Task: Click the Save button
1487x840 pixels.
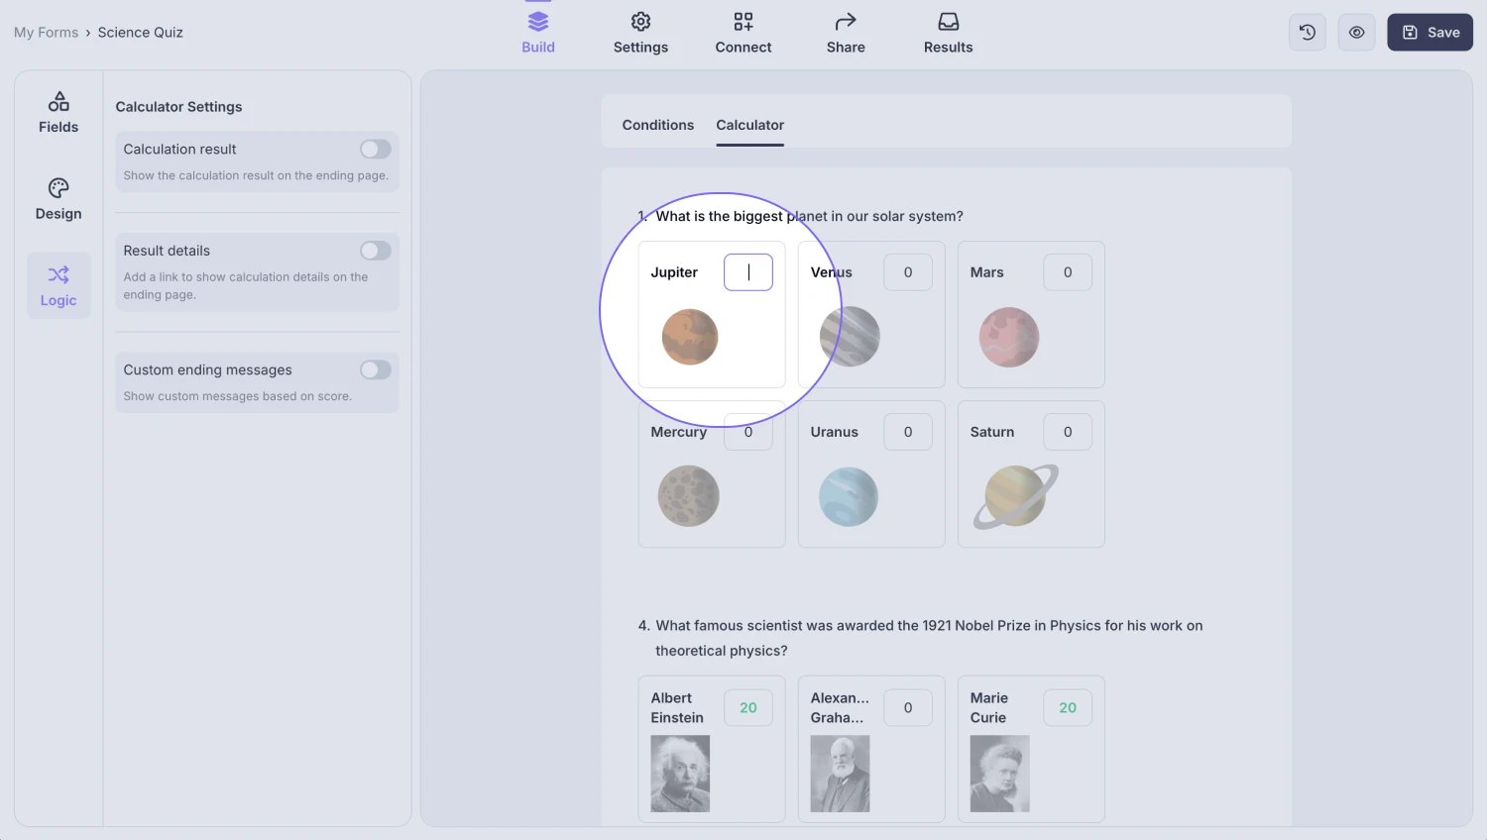Action: 1430,32
